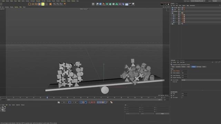Click the Cylinder object icon in Object Manager
Viewport: 221px width, 124px height.
[x=173, y=8]
